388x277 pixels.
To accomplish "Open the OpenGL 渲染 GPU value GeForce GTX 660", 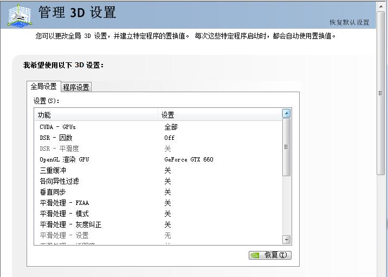I will 189,159.
